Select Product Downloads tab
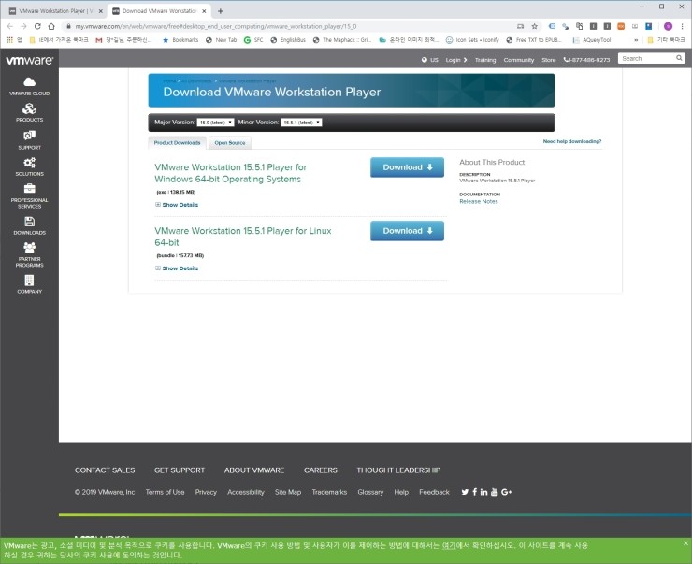 [177, 143]
